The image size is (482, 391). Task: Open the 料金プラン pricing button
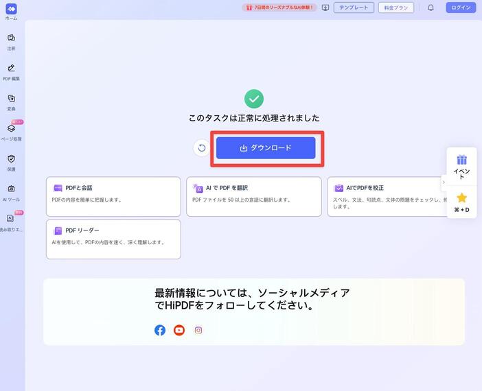396,8
